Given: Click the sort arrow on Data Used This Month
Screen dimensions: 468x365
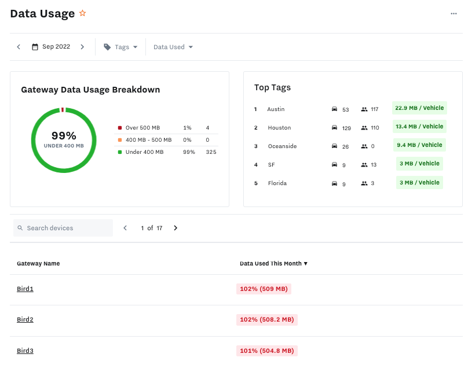Looking at the screenshot, I should pos(306,263).
